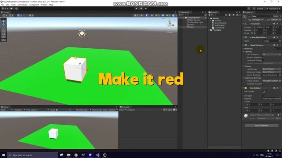Select the Transform tool in Scene
282x158 pixels.
(4, 37)
